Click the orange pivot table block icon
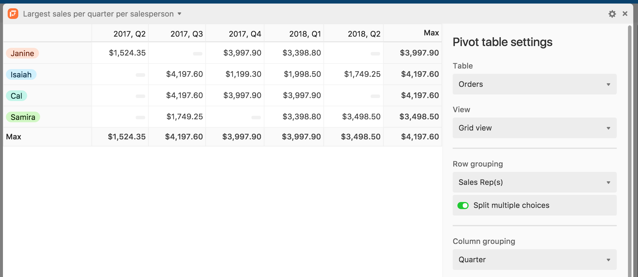Image resolution: width=638 pixels, height=277 pixels. point(13,14)
